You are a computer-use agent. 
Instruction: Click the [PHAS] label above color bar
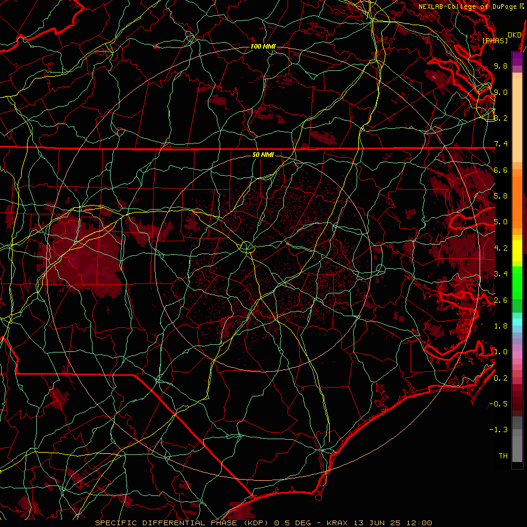pyautogui.click(x=495, y=40)
